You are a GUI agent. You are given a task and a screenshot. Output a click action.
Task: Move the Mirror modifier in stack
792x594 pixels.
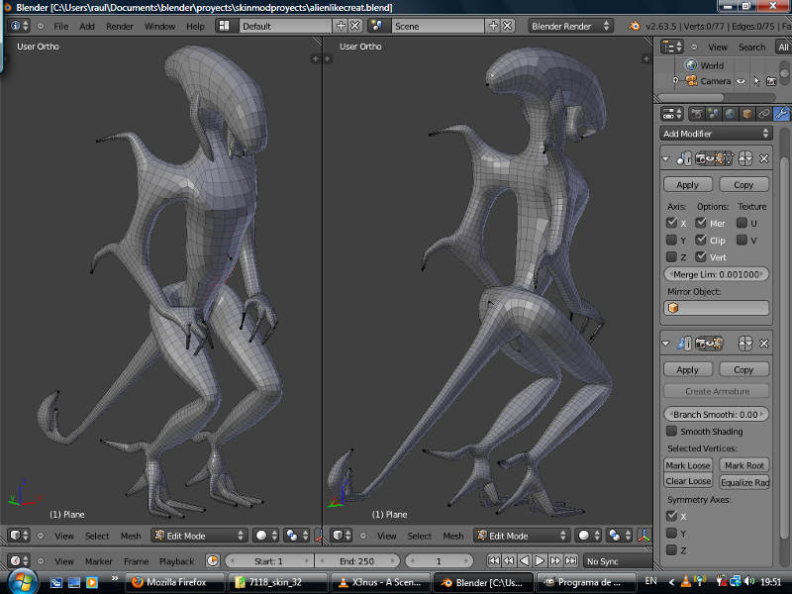coord(745,158)
